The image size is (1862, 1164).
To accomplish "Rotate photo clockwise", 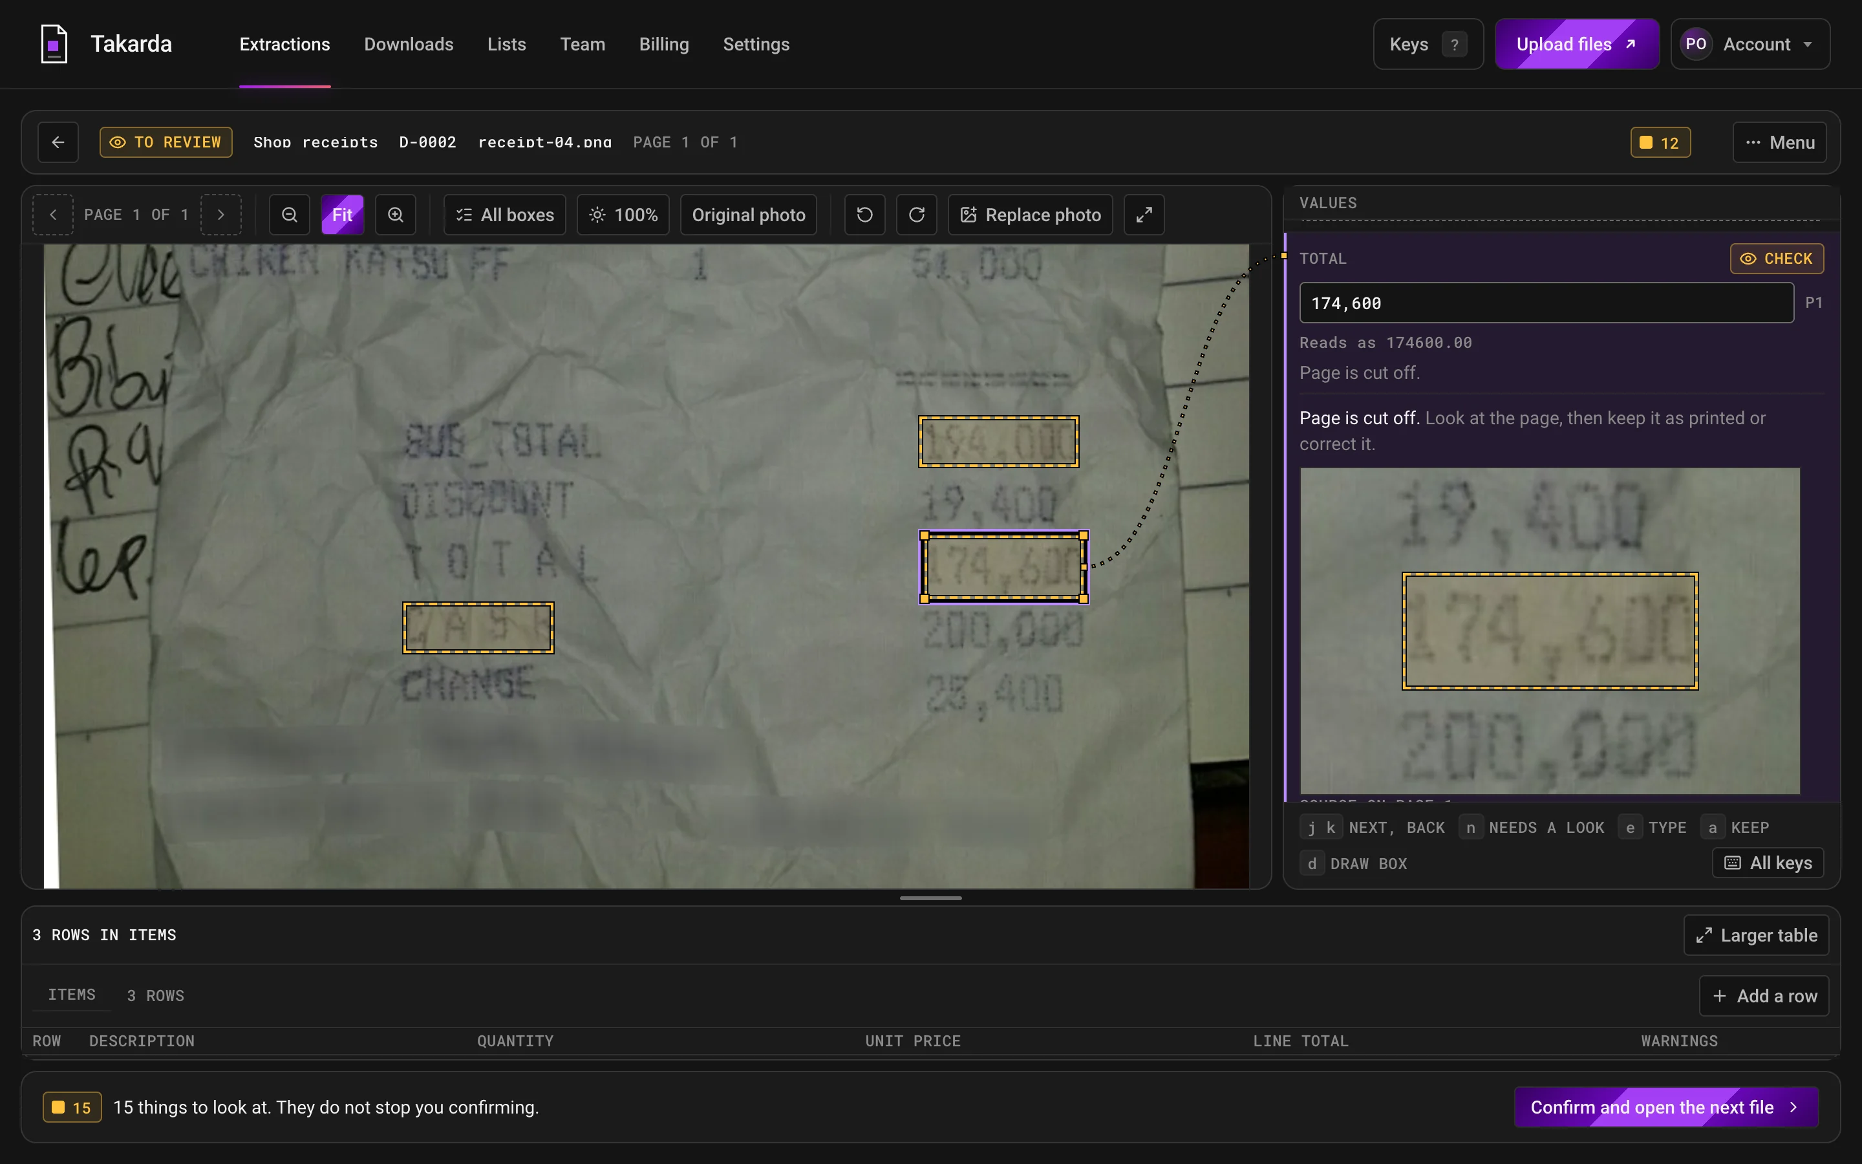I will (916, 215).
